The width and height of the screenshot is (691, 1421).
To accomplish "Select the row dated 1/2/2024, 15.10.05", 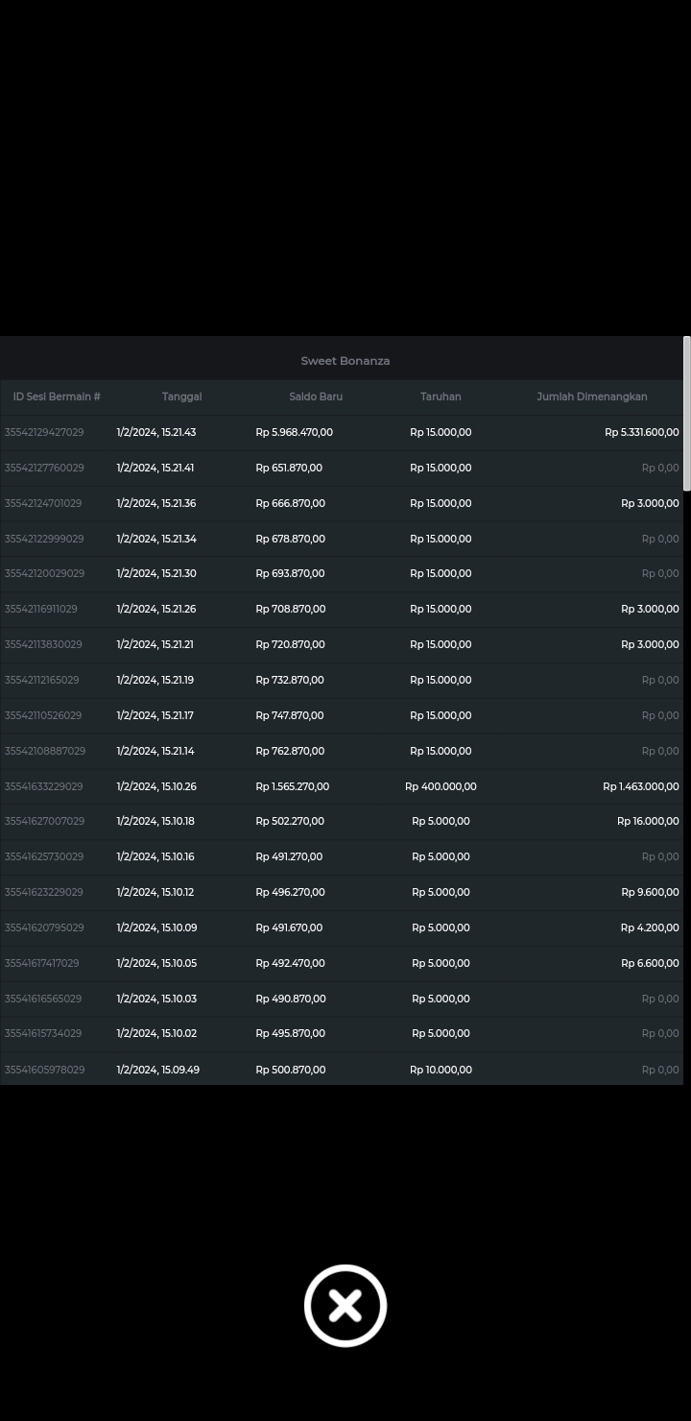I will coord(156,963).
